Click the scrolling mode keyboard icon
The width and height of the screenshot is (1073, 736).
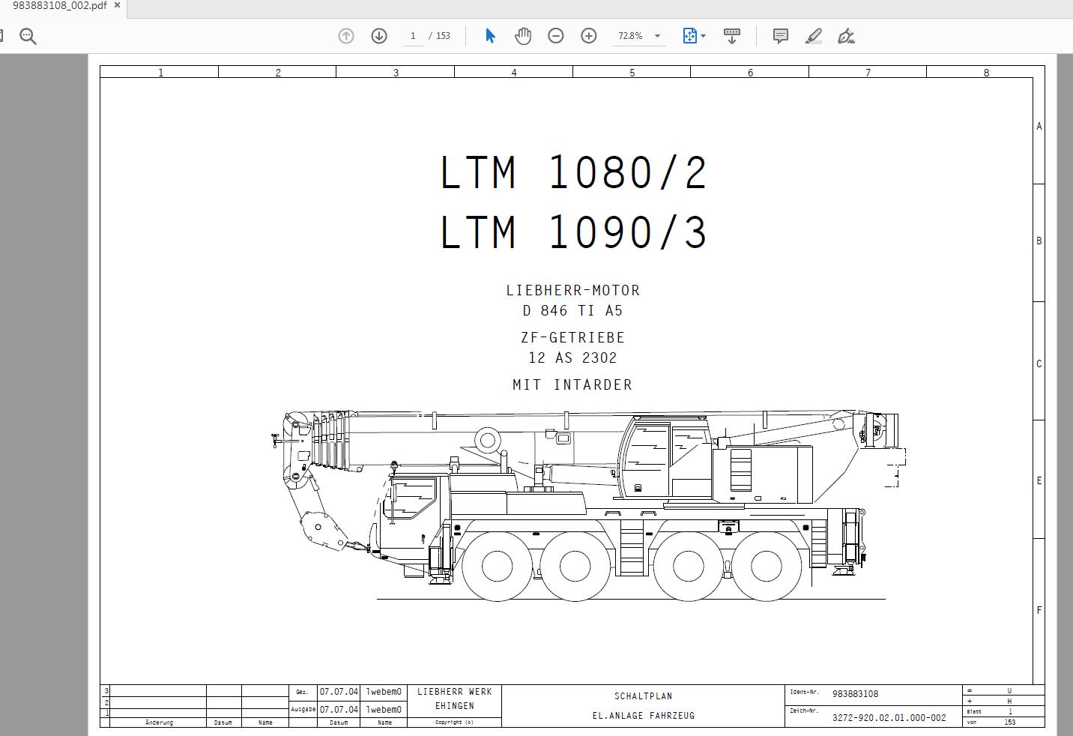[x=732, y=36]
